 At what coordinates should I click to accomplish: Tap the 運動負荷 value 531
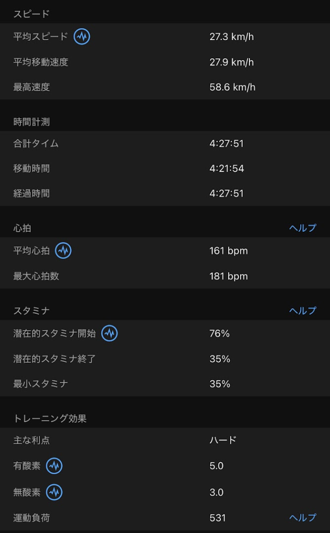(x=218, y=518)
